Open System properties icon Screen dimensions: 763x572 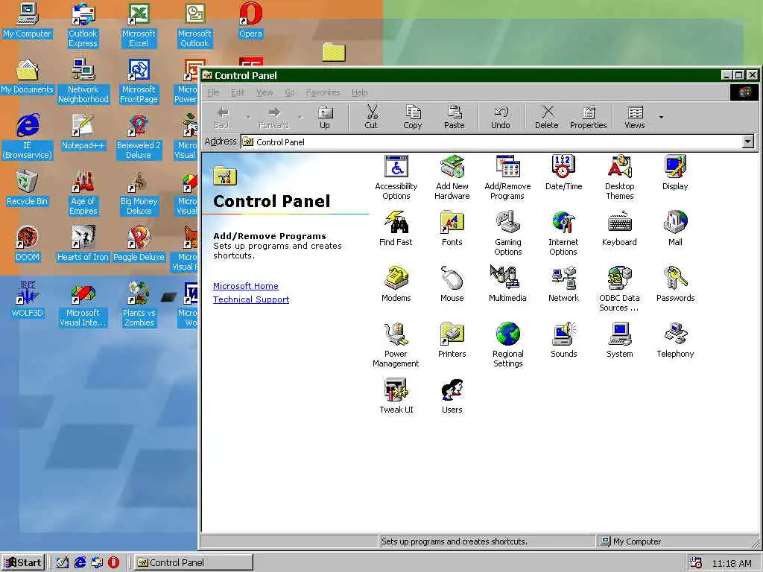[x=619, y=340]
